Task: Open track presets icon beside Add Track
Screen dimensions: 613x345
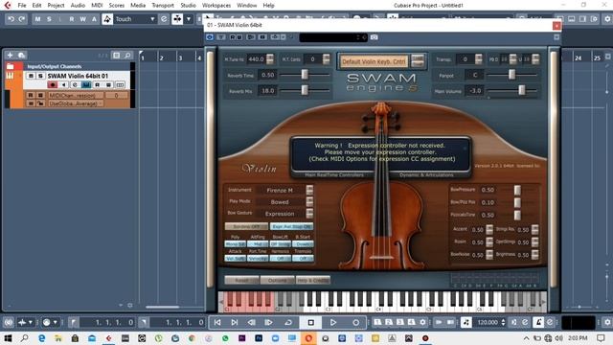Action: point(21,56)
